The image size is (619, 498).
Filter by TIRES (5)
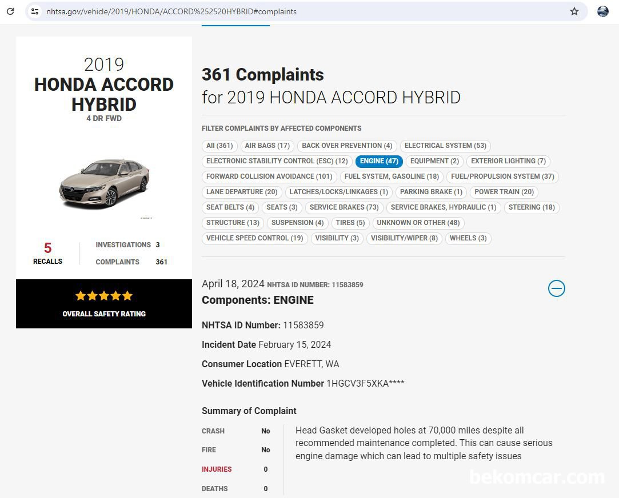pyautogui.click(x=350, y=223)
